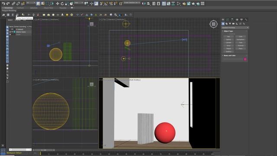Open the Select menu in Scene Explorer
Viewport: 277px width, 156px height.
pyautogui.click(x=10, y=20)
